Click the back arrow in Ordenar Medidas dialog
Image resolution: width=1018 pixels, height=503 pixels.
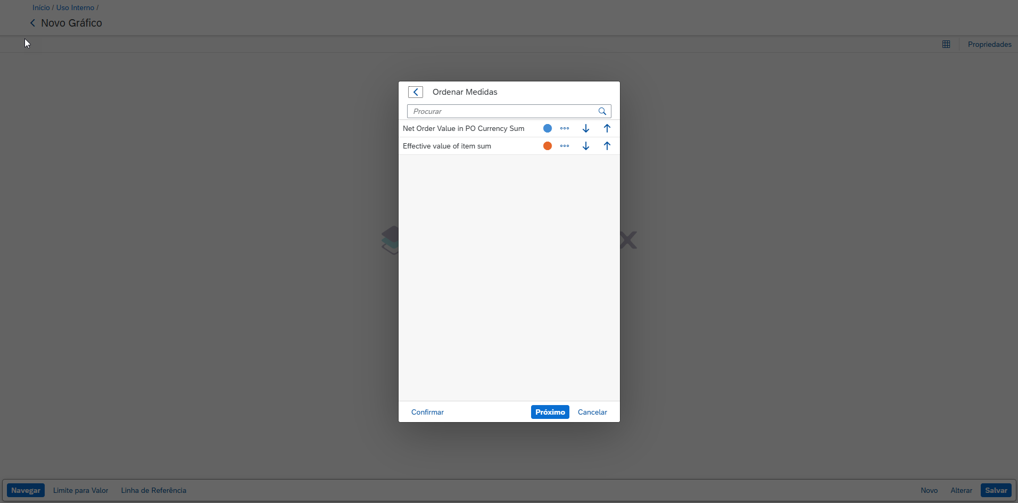tap(416, 92)
